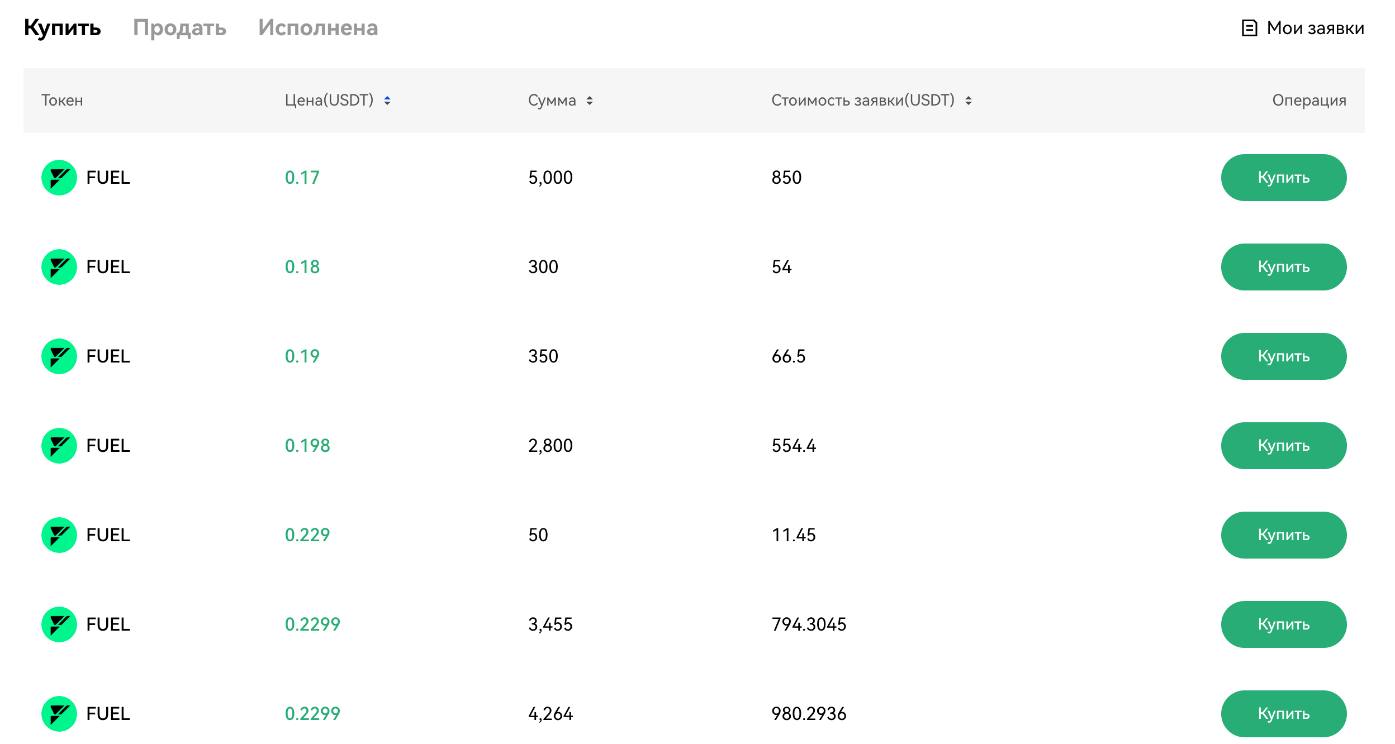
Task: Click FUEL token icon in 0.17 row
Action: point(59,178)
